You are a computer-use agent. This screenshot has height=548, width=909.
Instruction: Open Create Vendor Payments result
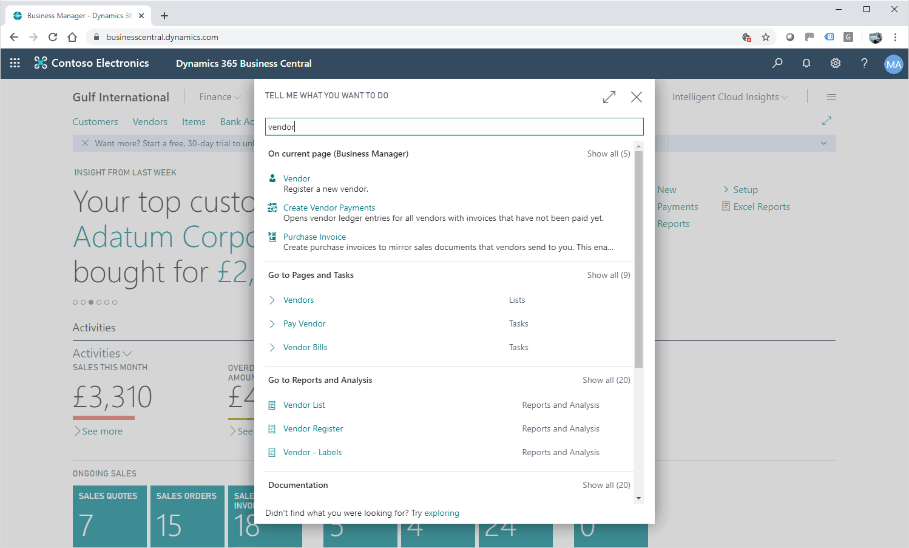[x=329, y=208]
